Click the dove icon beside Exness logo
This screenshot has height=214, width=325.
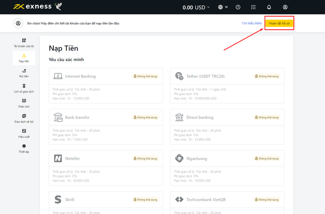point(58,6)
